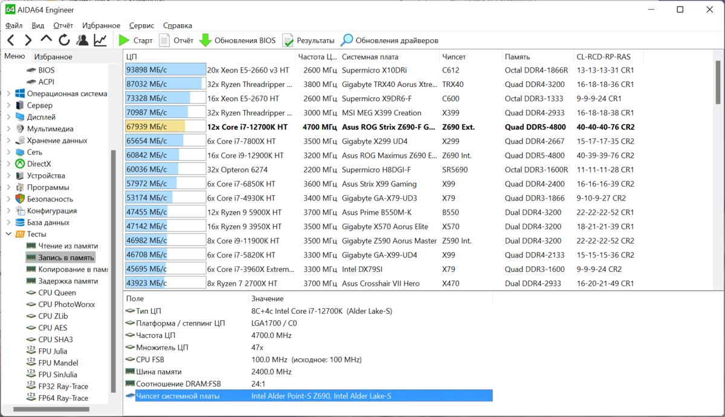This screenshot has width=725, height=417.
Task: Click the CPU PhotoWorxx test icon
Action: click(31, 305)
